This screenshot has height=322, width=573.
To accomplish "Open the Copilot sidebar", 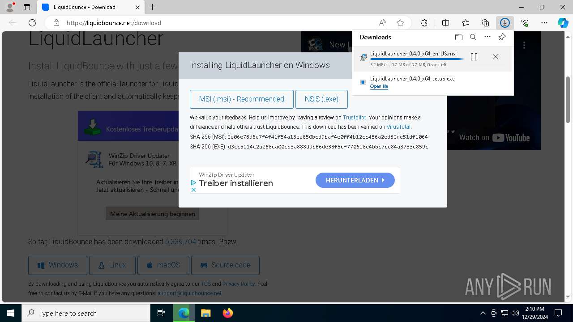I will (563, 23).
